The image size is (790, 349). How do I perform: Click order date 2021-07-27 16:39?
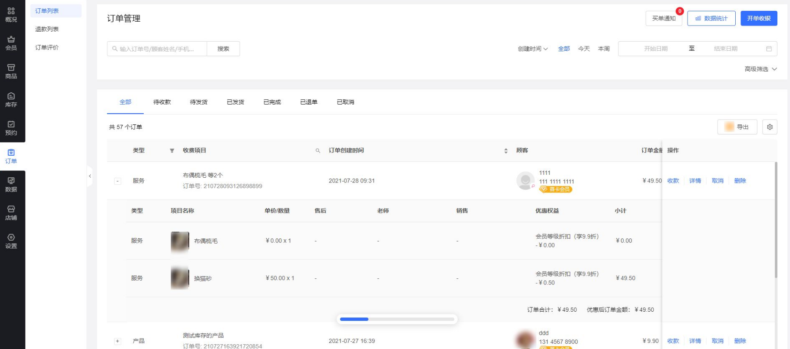coord(351,341)
